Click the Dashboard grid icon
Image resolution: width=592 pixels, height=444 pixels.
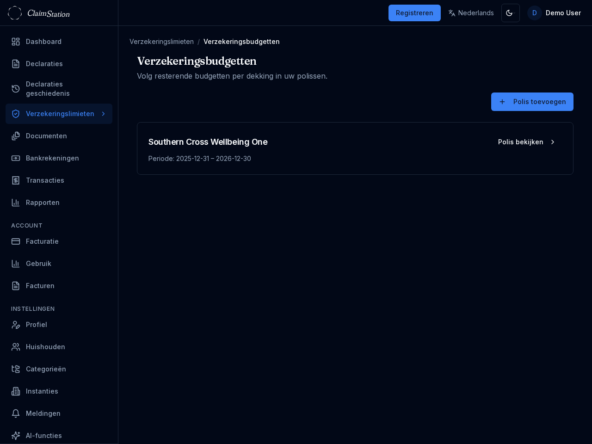click(x=16, y=42)
